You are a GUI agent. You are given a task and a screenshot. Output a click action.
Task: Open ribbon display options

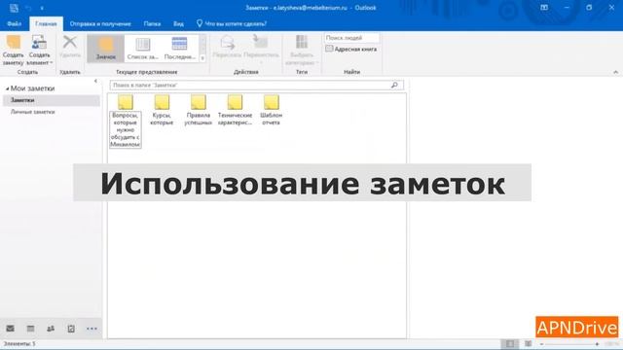[544, 8]
